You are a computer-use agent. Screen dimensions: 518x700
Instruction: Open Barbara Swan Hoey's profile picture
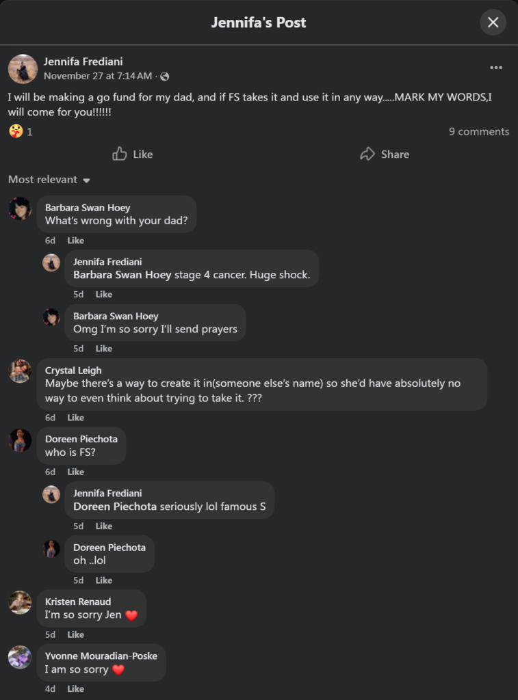pos(20,208)
